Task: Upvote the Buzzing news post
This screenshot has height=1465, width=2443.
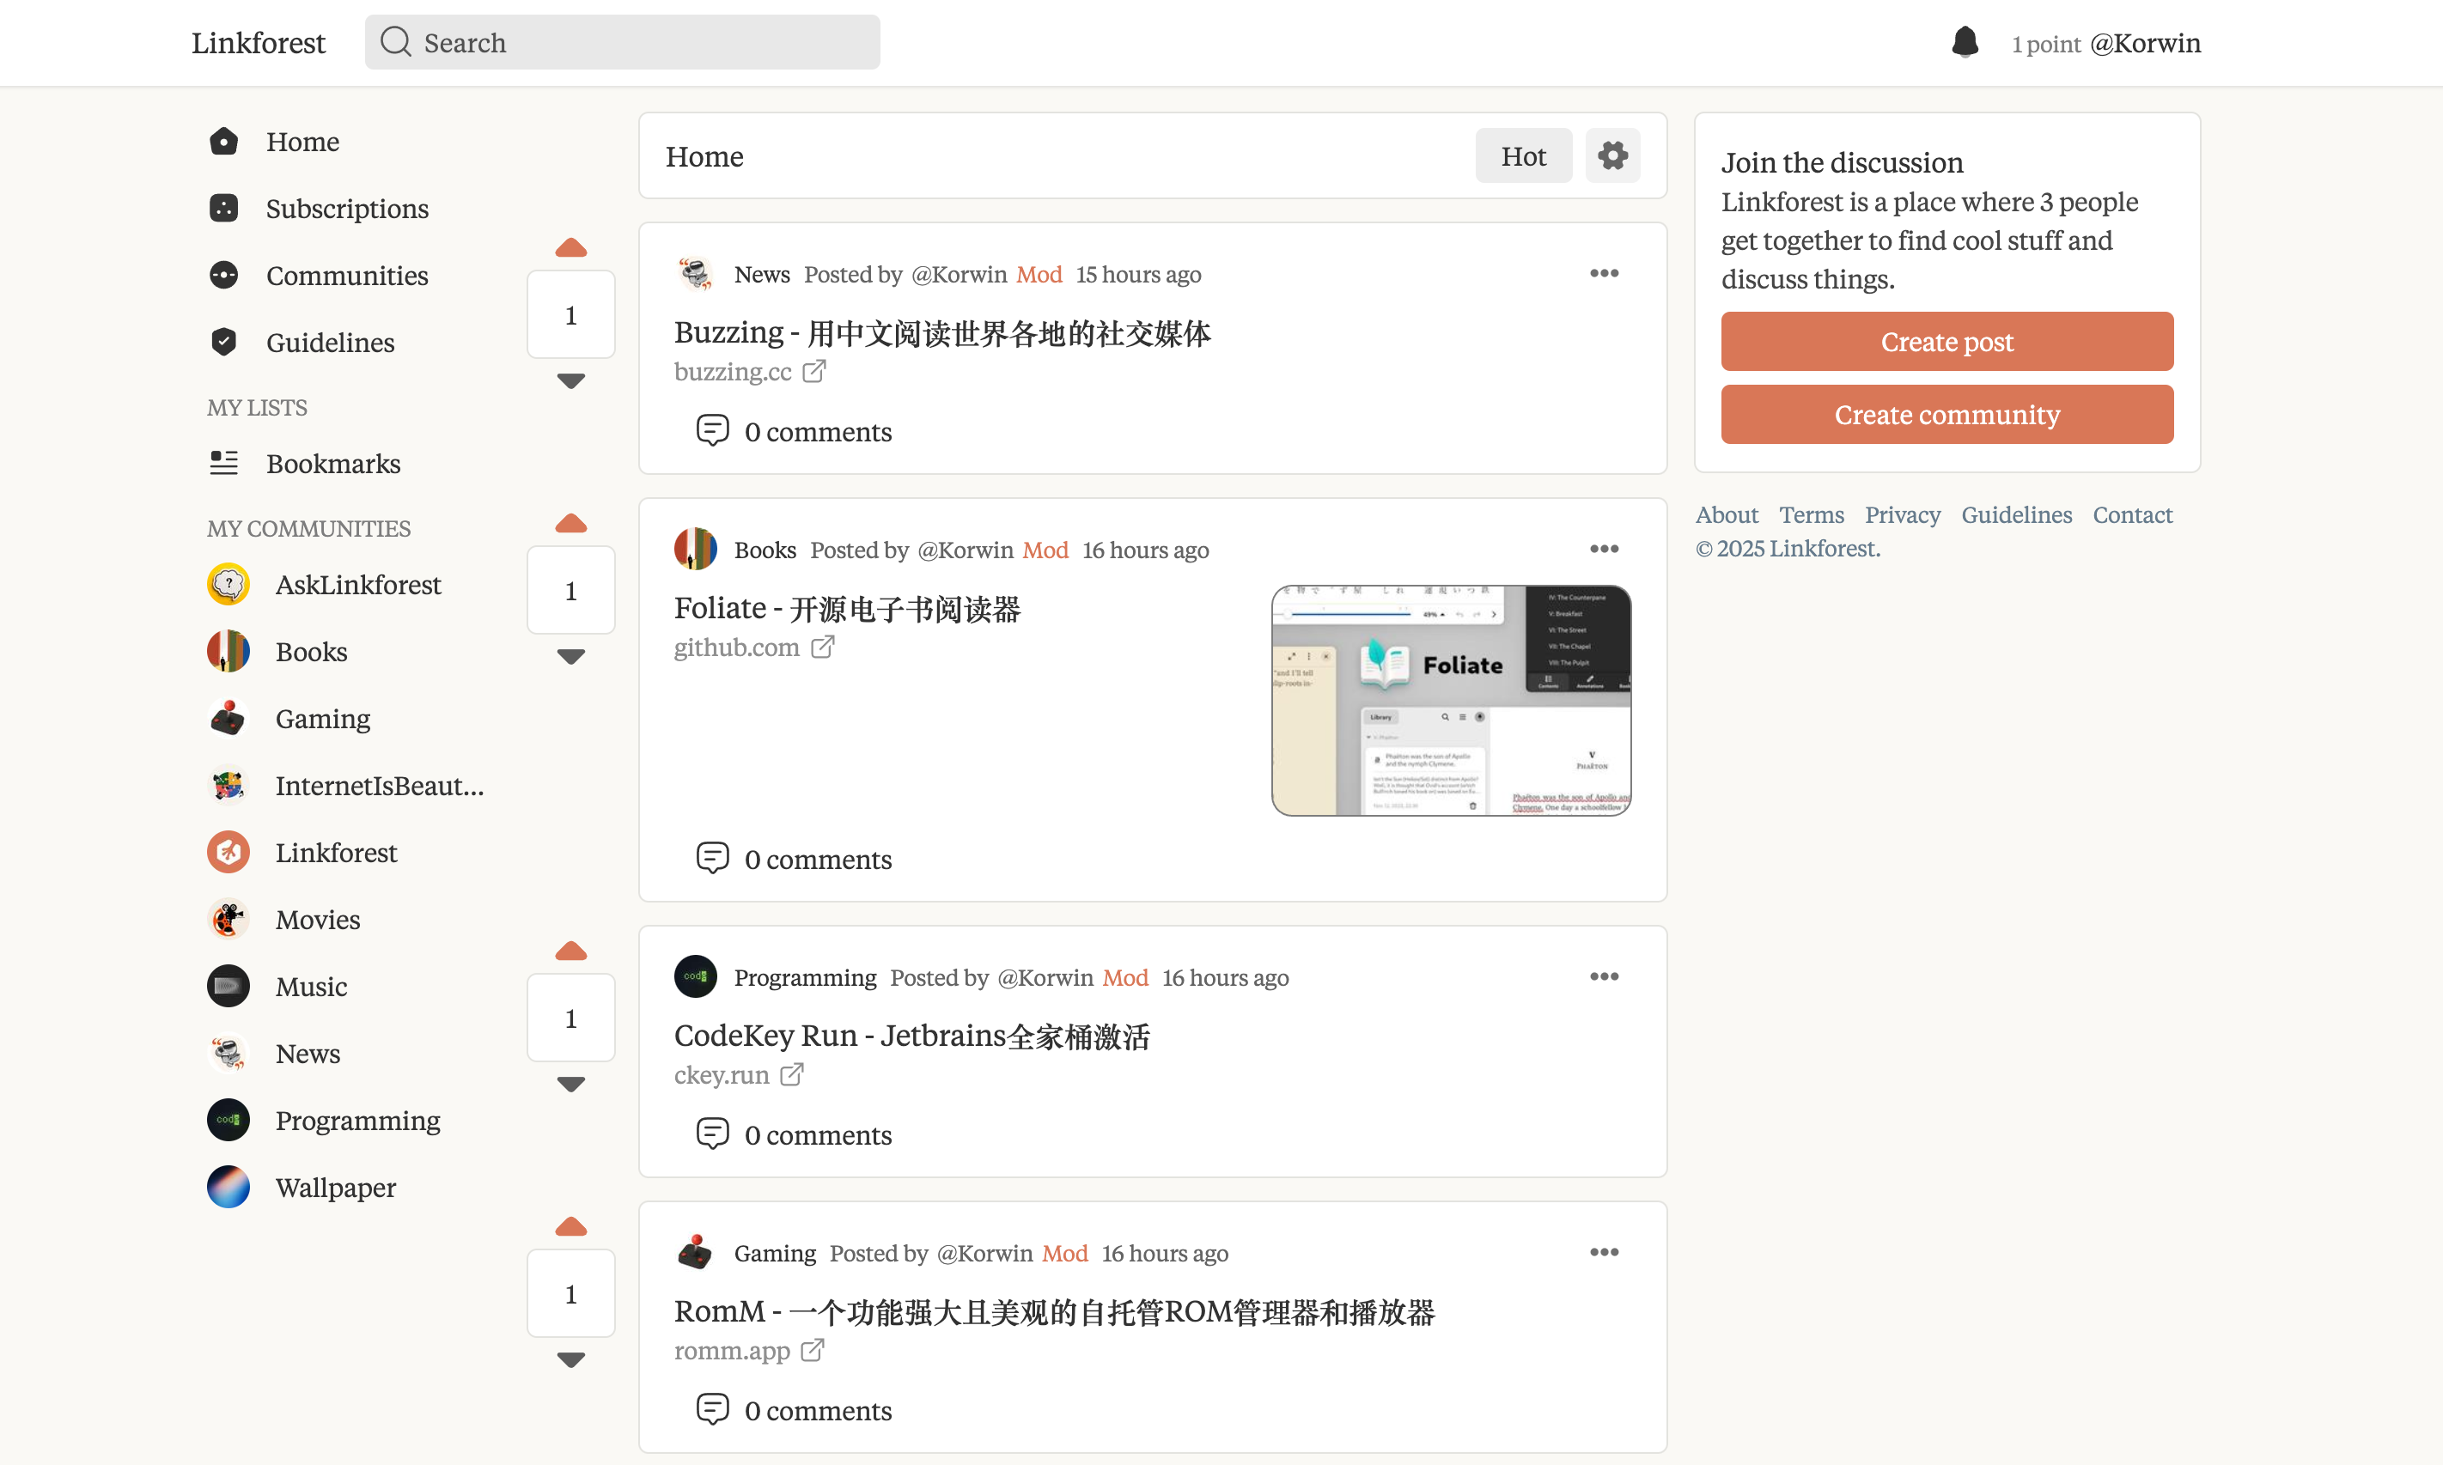Action: click(x=570, y=248)
